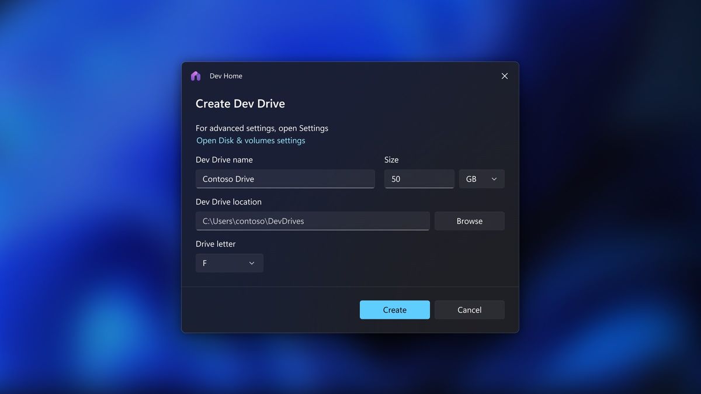The height and width of the screenshot is (394, 701).
Task: Click the Browse button
Action: [469, 221]
